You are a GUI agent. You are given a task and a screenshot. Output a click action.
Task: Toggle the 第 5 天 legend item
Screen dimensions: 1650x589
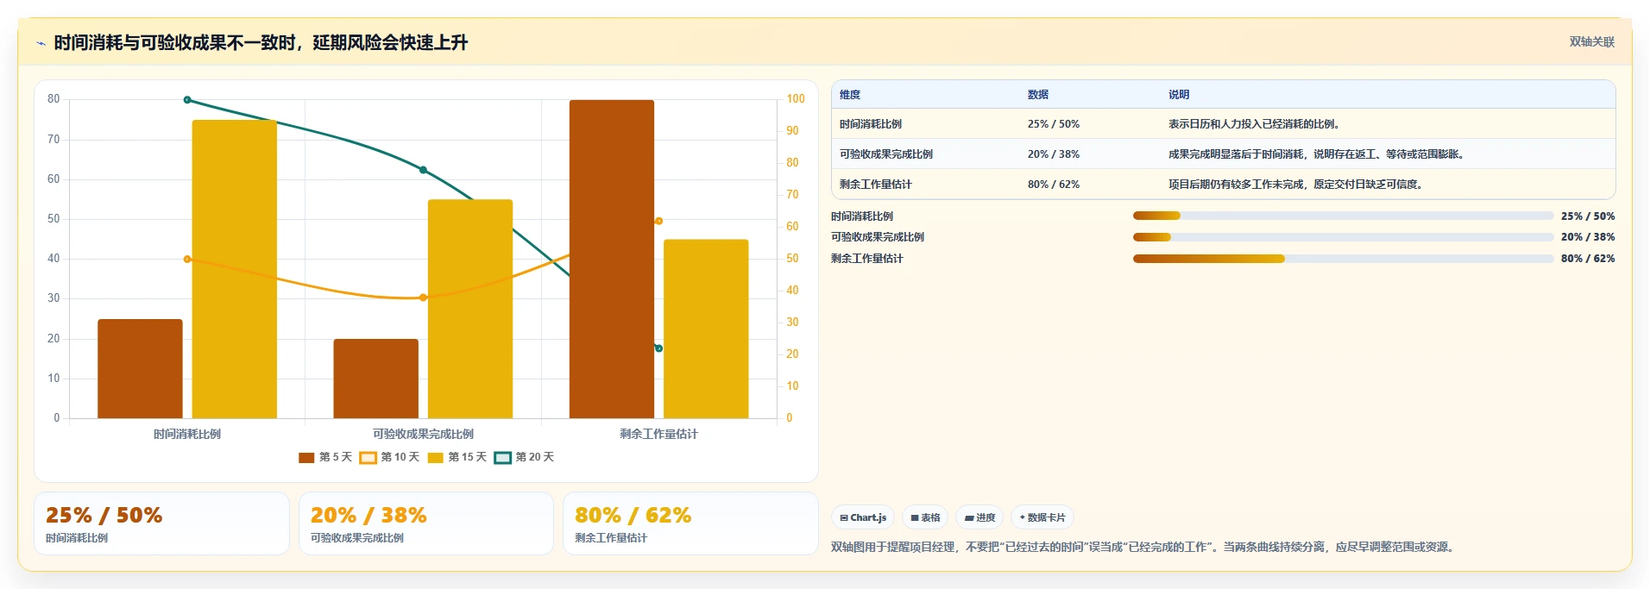coord(325,457)
